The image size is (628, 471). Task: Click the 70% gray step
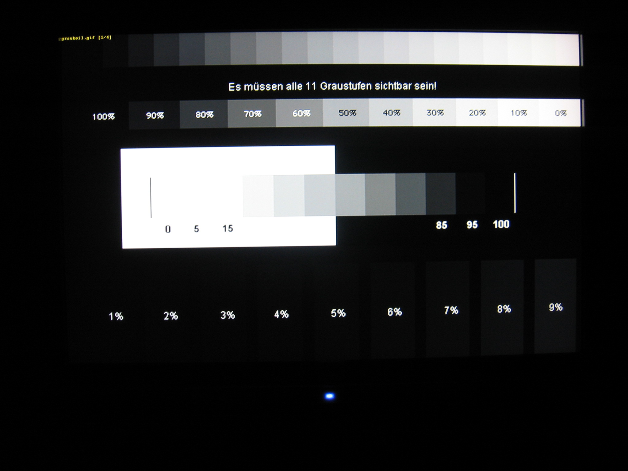[x=252, y=114]
